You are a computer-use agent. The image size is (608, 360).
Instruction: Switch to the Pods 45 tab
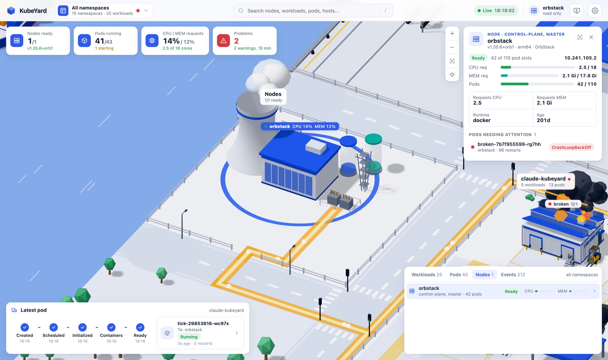click(459, 274)
